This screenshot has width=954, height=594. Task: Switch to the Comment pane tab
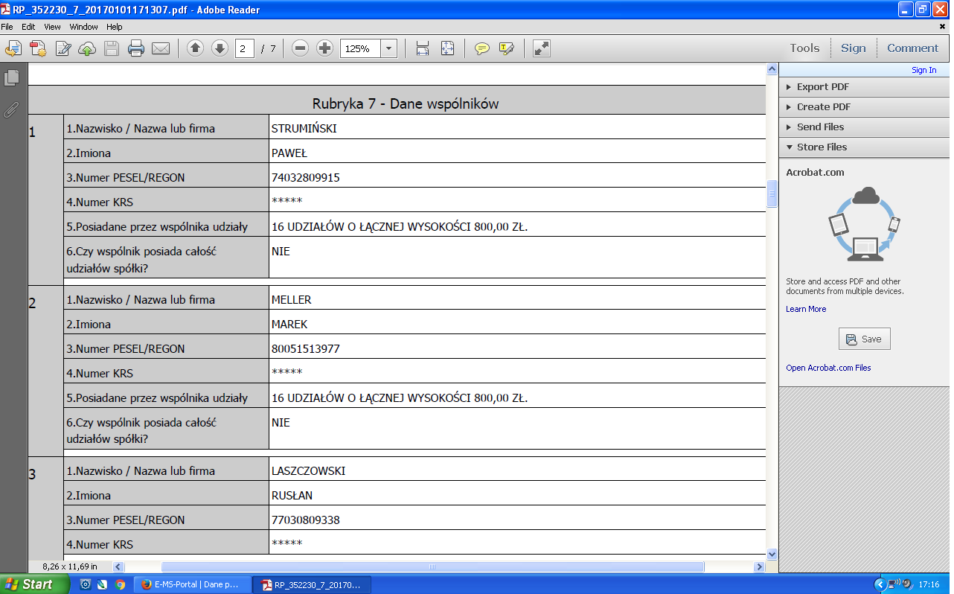(912, 48)
